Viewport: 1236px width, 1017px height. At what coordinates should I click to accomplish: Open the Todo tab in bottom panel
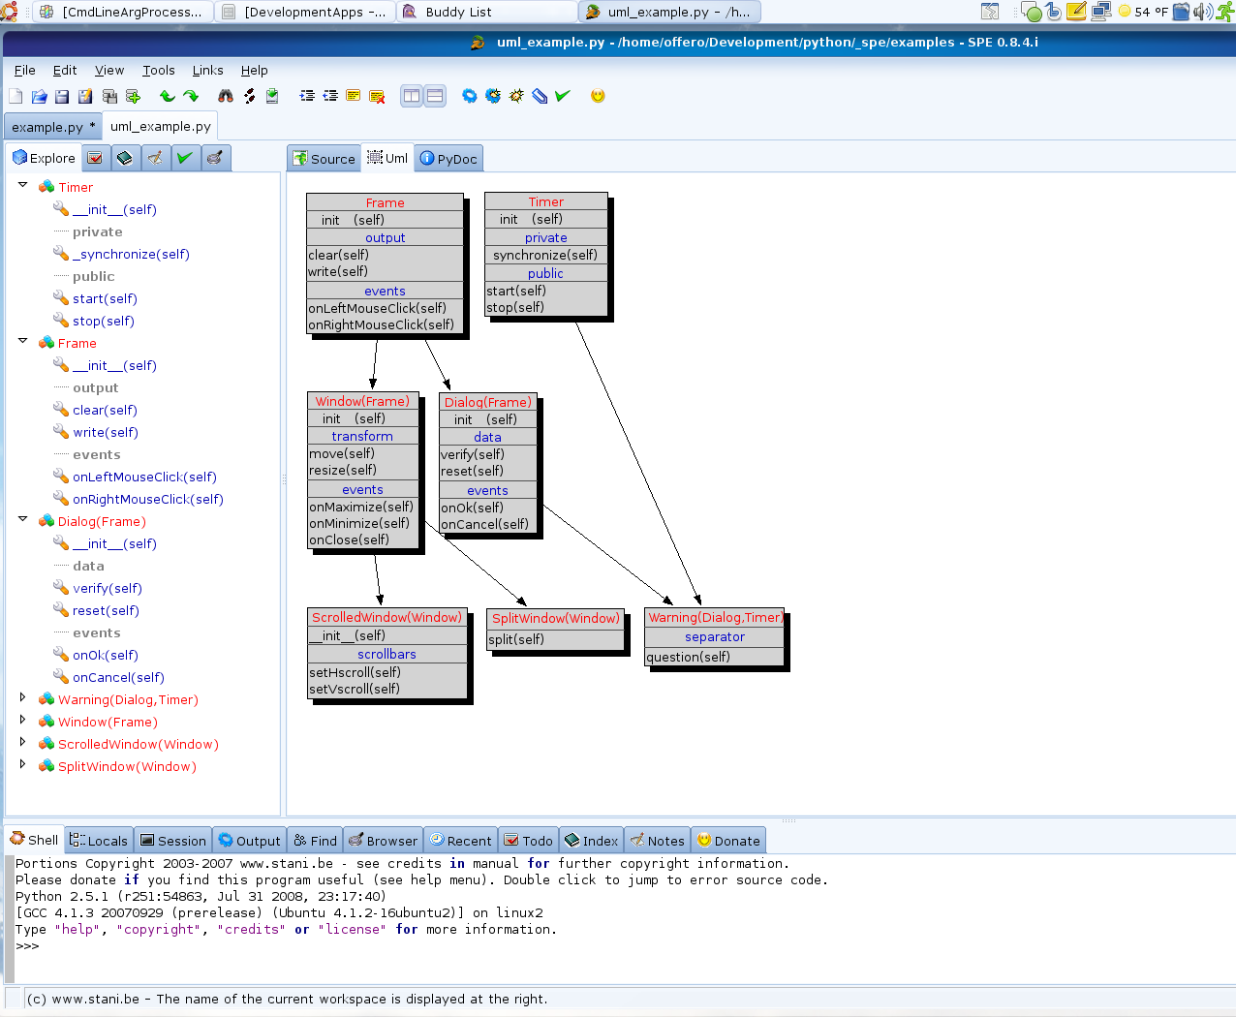click(x=528, y=841)
